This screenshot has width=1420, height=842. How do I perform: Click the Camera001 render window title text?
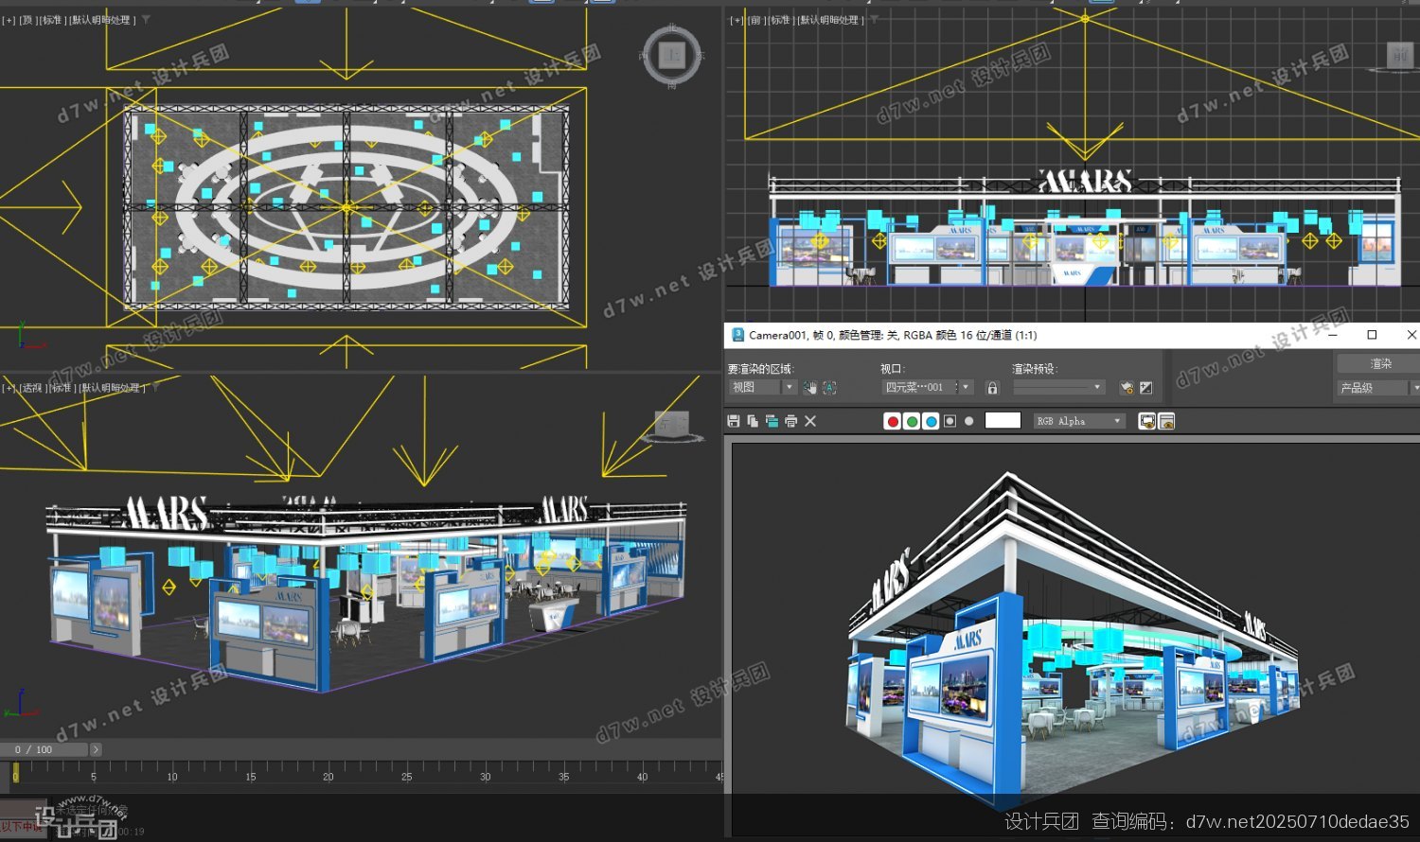[x=893, y=335]
